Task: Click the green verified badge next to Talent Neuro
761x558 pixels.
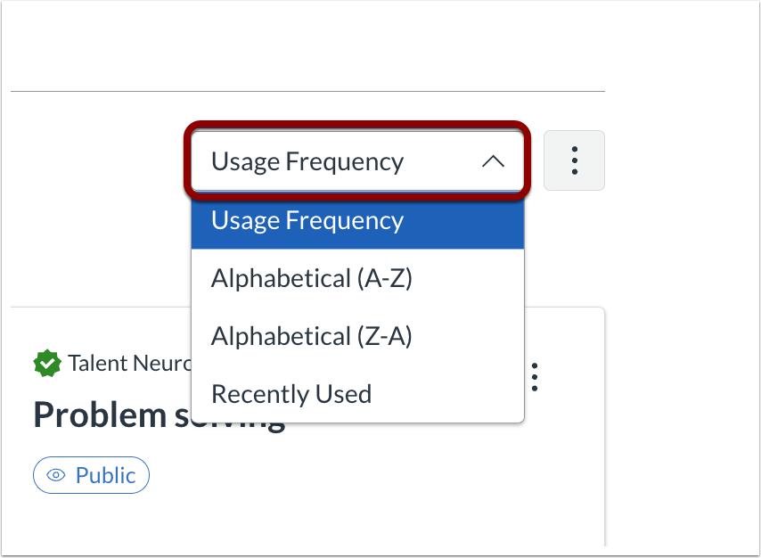Action: pos(45,363)
